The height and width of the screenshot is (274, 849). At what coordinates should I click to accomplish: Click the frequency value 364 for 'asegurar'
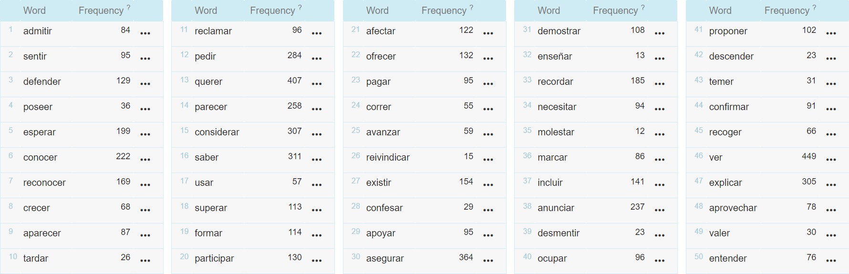point(466,257)
